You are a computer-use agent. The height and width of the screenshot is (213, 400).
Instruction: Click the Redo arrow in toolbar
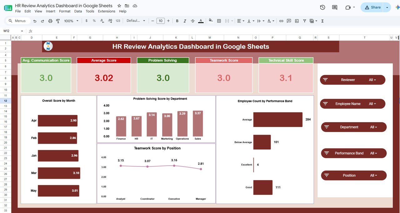[42, 21]
